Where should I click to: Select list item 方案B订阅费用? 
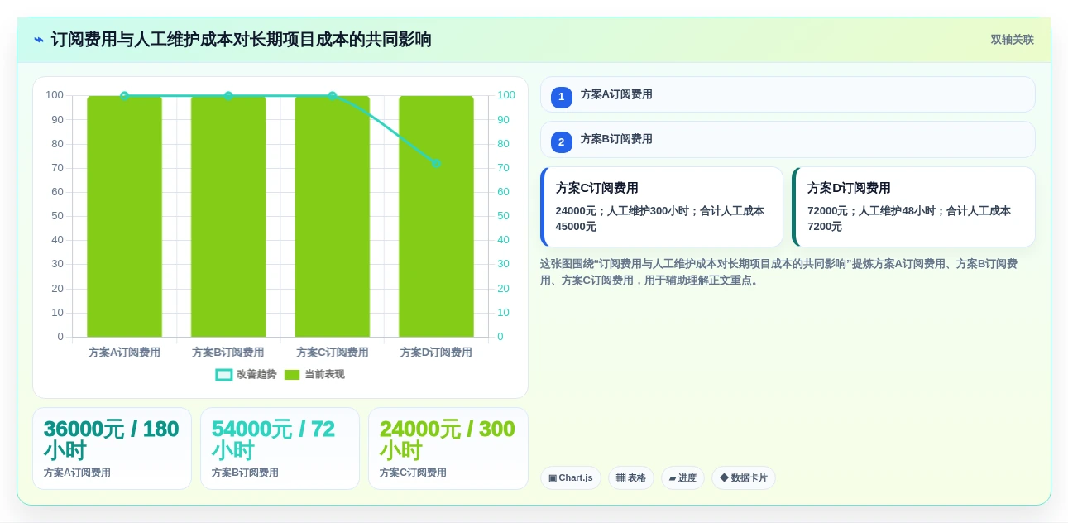[788, 140]
